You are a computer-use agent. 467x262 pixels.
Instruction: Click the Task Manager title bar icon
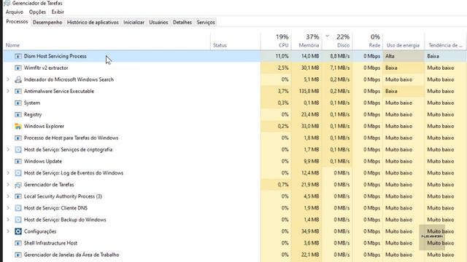tap(7, 3)
